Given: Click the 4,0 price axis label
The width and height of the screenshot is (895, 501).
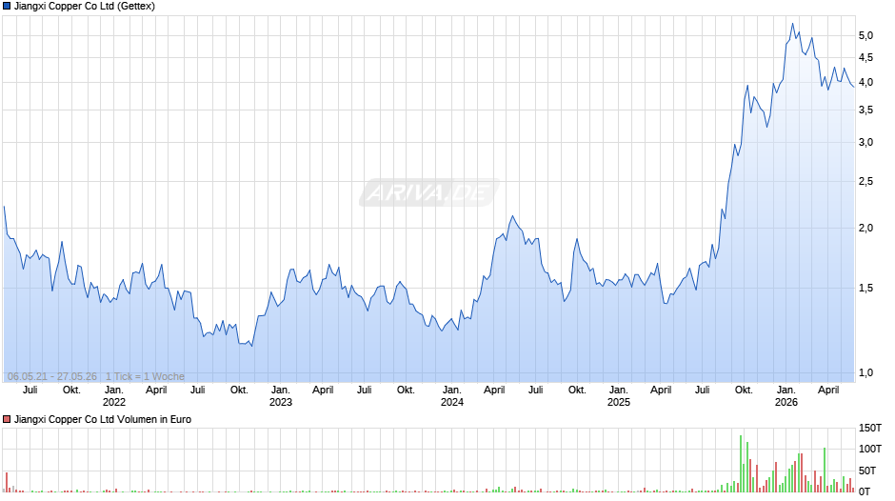Looking at the screenshot, I should pyautogui.click(x=865, y=82).
